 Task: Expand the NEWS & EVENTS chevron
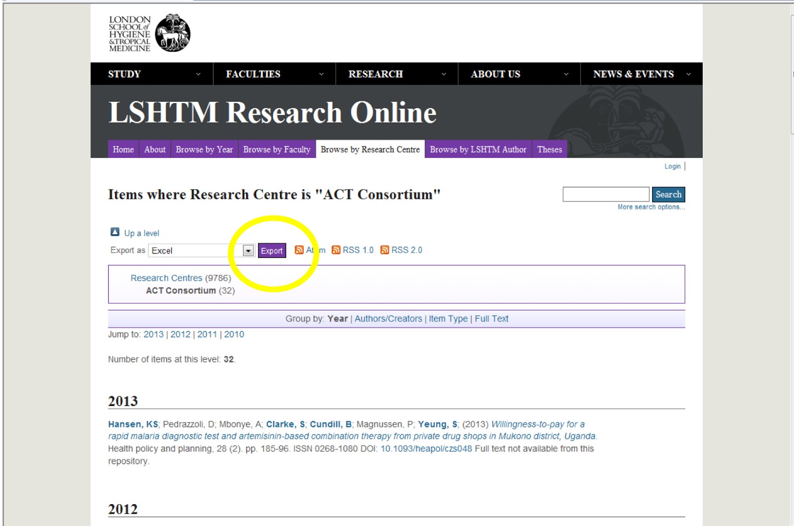(x=688, y=74)
